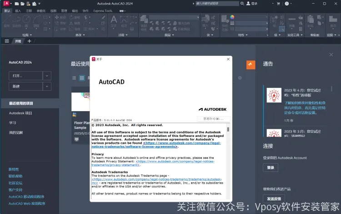Open Layer Properties (图层特性) manager

pos(144,23)
